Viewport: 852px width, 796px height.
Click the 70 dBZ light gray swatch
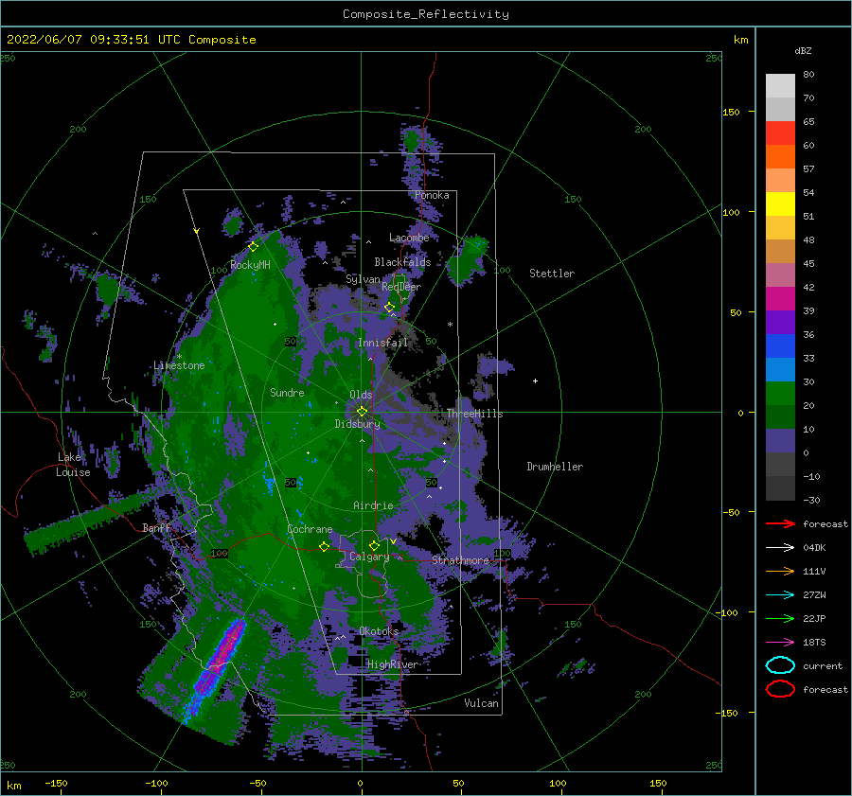(780, 86)
